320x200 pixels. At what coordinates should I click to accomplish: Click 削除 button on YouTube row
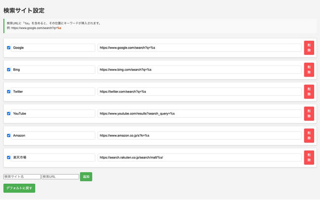(x=309, y=114)
